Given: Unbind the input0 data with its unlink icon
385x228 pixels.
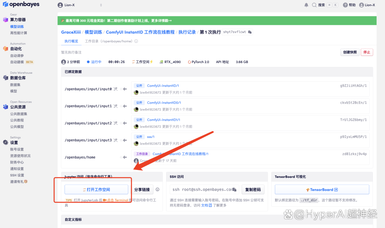Looking at the screenshot, I should tap(115, 89).
